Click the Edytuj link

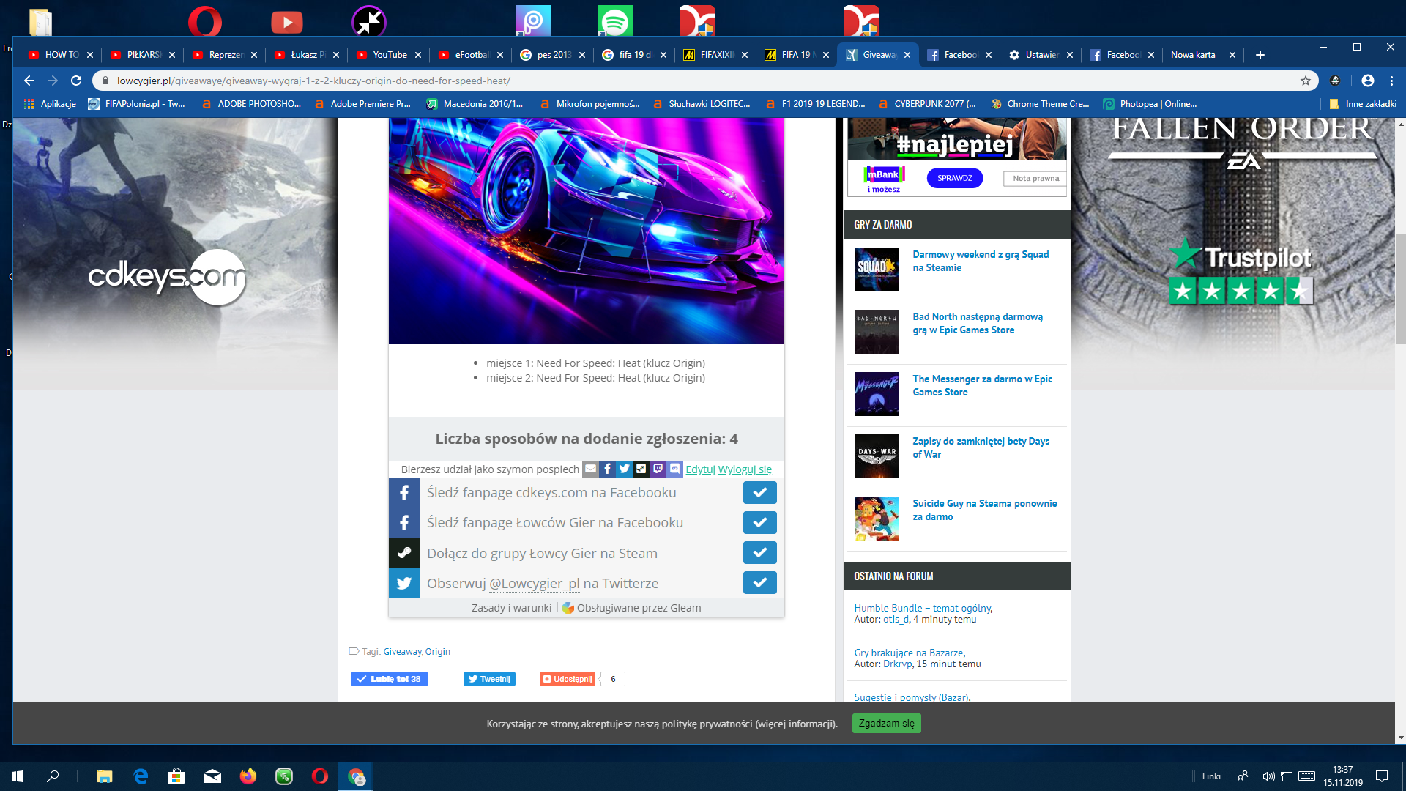tap(700, 469)
